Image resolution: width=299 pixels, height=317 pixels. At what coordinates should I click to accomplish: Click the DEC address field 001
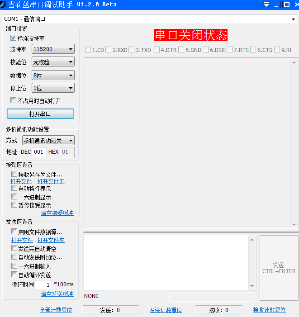[39, 152]
